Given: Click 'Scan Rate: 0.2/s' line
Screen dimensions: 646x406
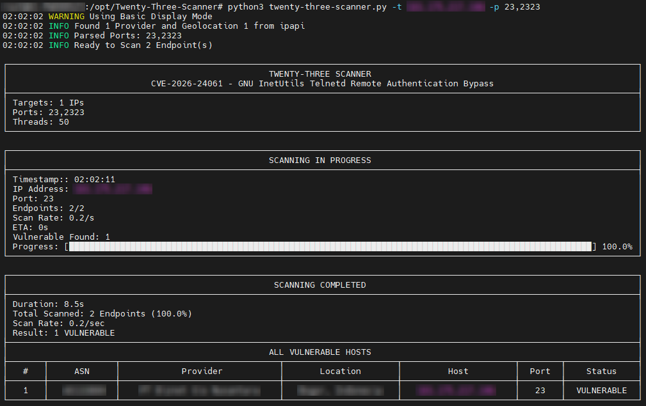Looking at the screenshot, I should tap(54, 218).
